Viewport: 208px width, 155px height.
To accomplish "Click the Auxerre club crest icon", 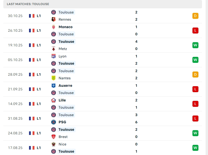I will pos(54,86).
